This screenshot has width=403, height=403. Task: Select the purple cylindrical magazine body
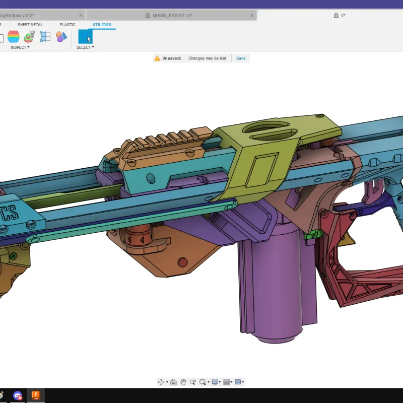(x=275, y=283)
